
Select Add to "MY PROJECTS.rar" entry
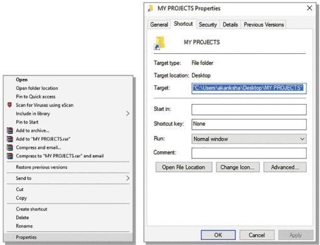tap(68, 139)
